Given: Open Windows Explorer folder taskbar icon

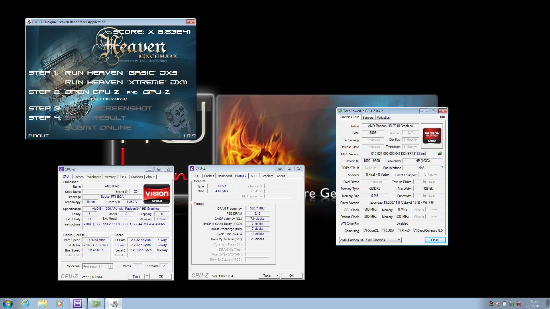Looking at the screenshot, I should coord(42,303).
